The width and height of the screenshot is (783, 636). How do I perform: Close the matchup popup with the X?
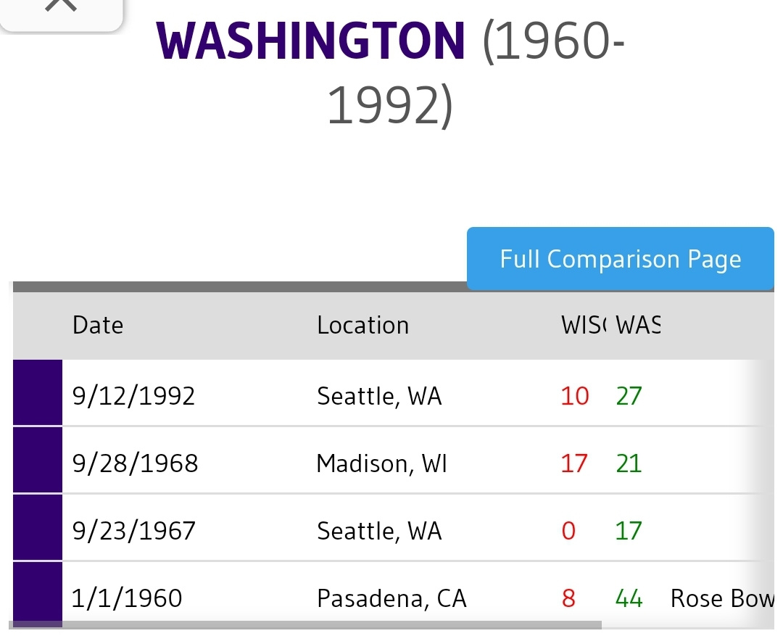(x=63, y=6)
